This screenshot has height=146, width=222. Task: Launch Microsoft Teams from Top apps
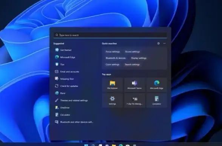tap(134, 85)
